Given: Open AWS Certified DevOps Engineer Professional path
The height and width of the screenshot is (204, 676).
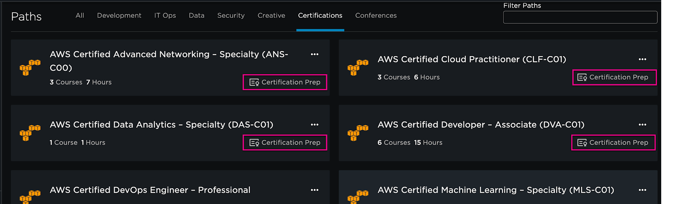Looking at the screenshot, I should 150,190.
